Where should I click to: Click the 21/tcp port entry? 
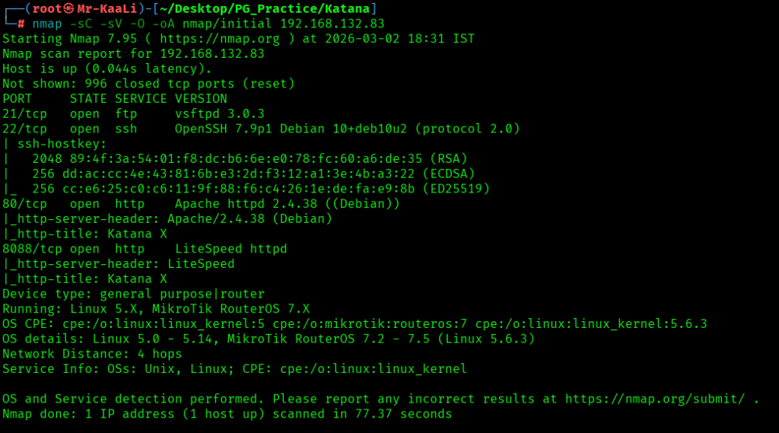coord(23,113)
